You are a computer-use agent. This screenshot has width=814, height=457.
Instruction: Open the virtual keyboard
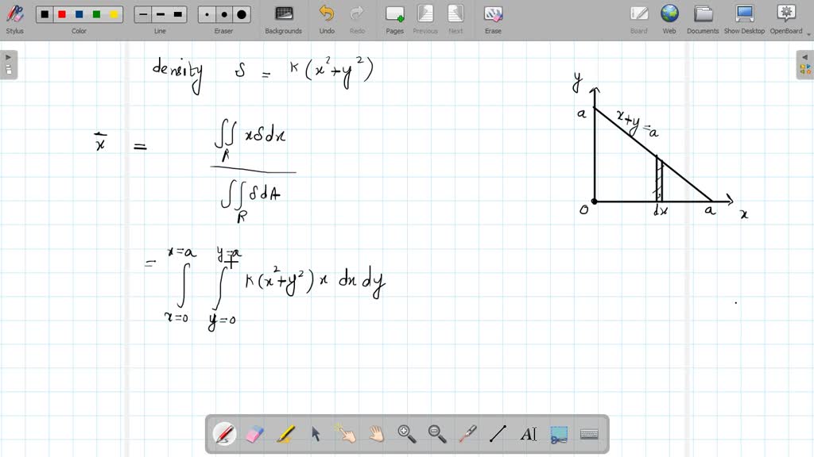point(587,433)
